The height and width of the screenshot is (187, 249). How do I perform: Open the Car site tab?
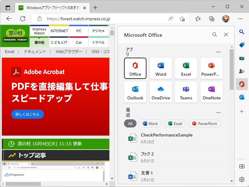79,42
